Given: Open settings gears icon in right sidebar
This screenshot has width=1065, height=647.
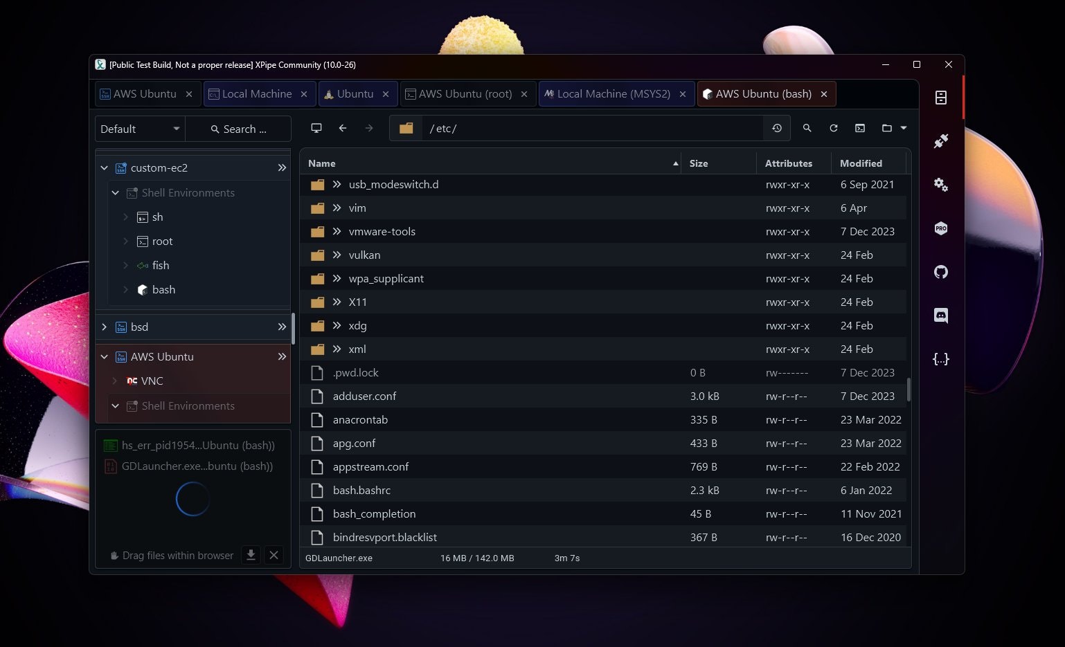Looking at the screenshot, I should click(940, 185).
